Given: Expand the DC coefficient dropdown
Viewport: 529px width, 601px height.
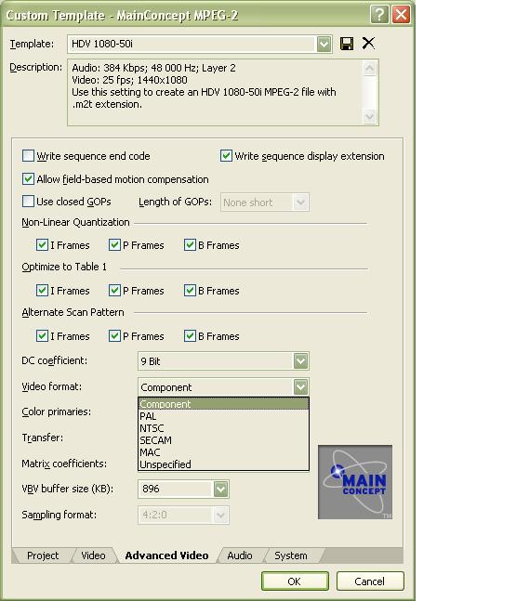Looking at the screenshot, I should point(300,360).
